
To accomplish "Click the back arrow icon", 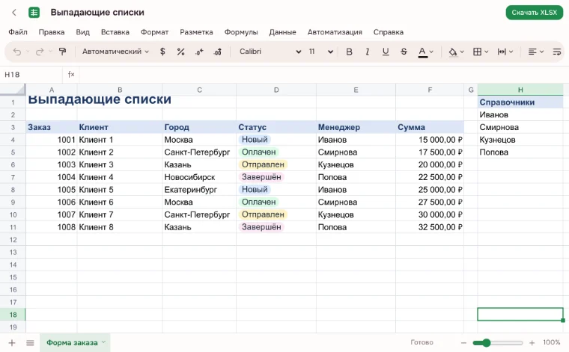I will click(14, 12).
